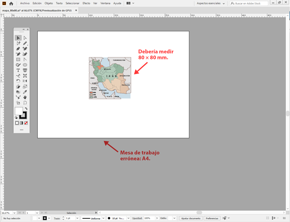Click the Ajustar documento button

pos(191,218)
